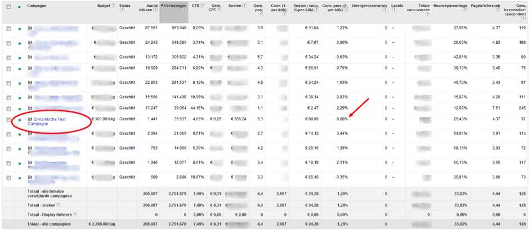Tick the select-all checkbox in table header
532x230 pixels.
[8, 7]
